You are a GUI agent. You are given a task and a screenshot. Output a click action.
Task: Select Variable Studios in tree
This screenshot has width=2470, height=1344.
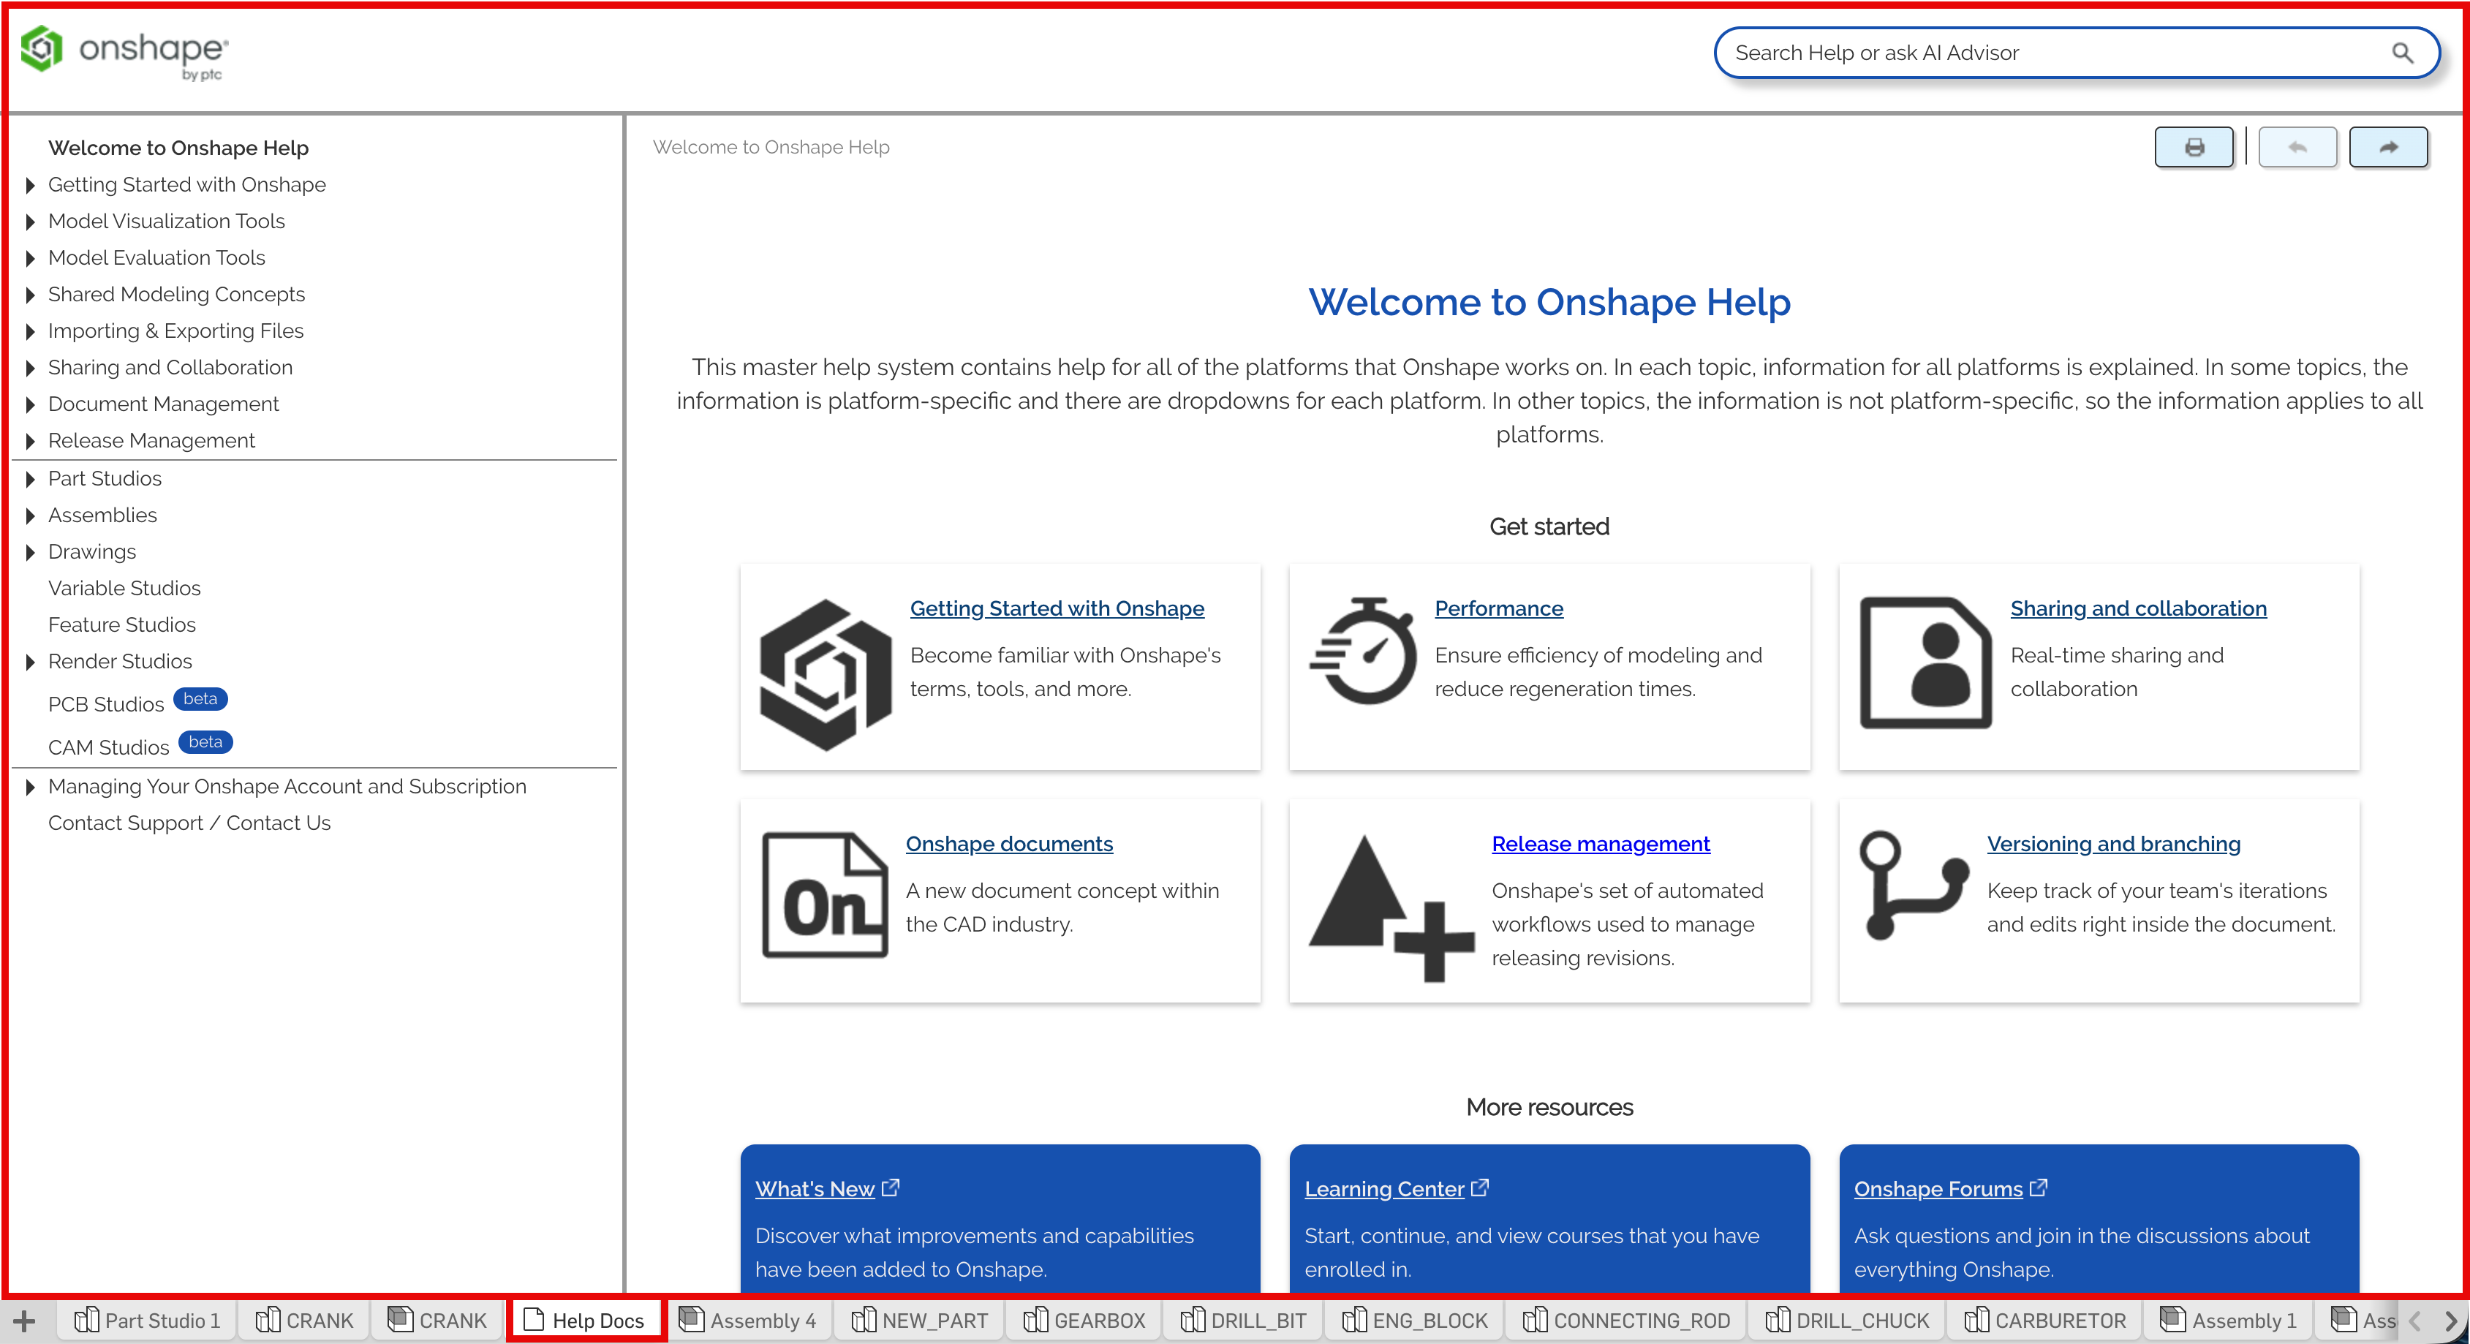click(x=124, y=589)
